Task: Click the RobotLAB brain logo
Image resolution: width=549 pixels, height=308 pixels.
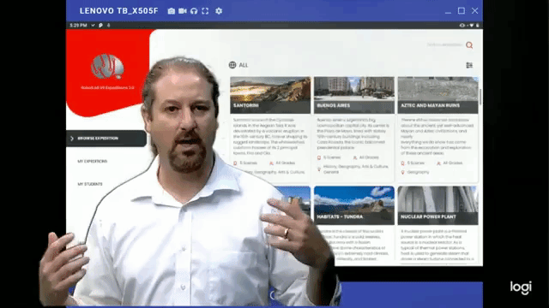Action: click(107, 67)
